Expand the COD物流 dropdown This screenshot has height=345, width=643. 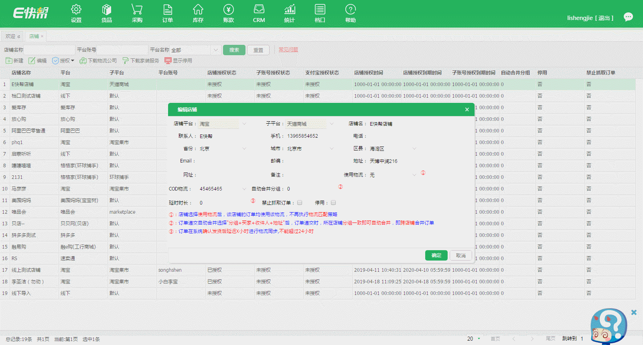tap(244, 189)
